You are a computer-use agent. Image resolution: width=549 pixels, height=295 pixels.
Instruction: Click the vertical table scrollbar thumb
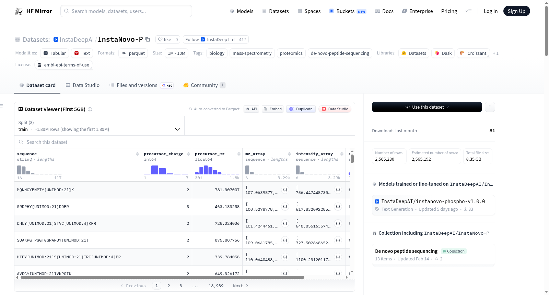[x=352, y=159]
